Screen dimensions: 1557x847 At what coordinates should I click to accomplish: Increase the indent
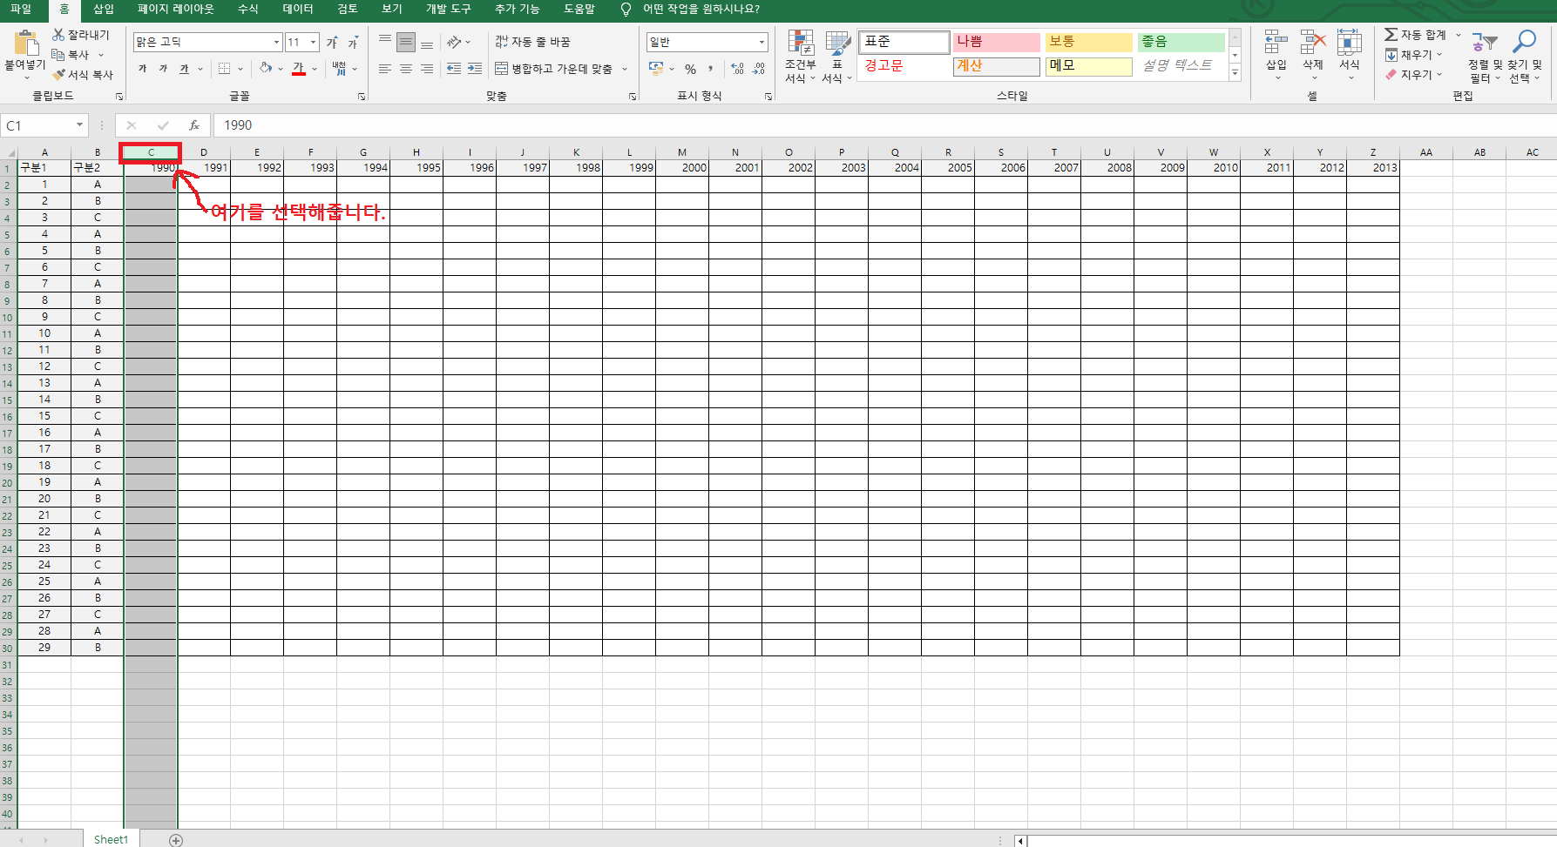point(475,69)
